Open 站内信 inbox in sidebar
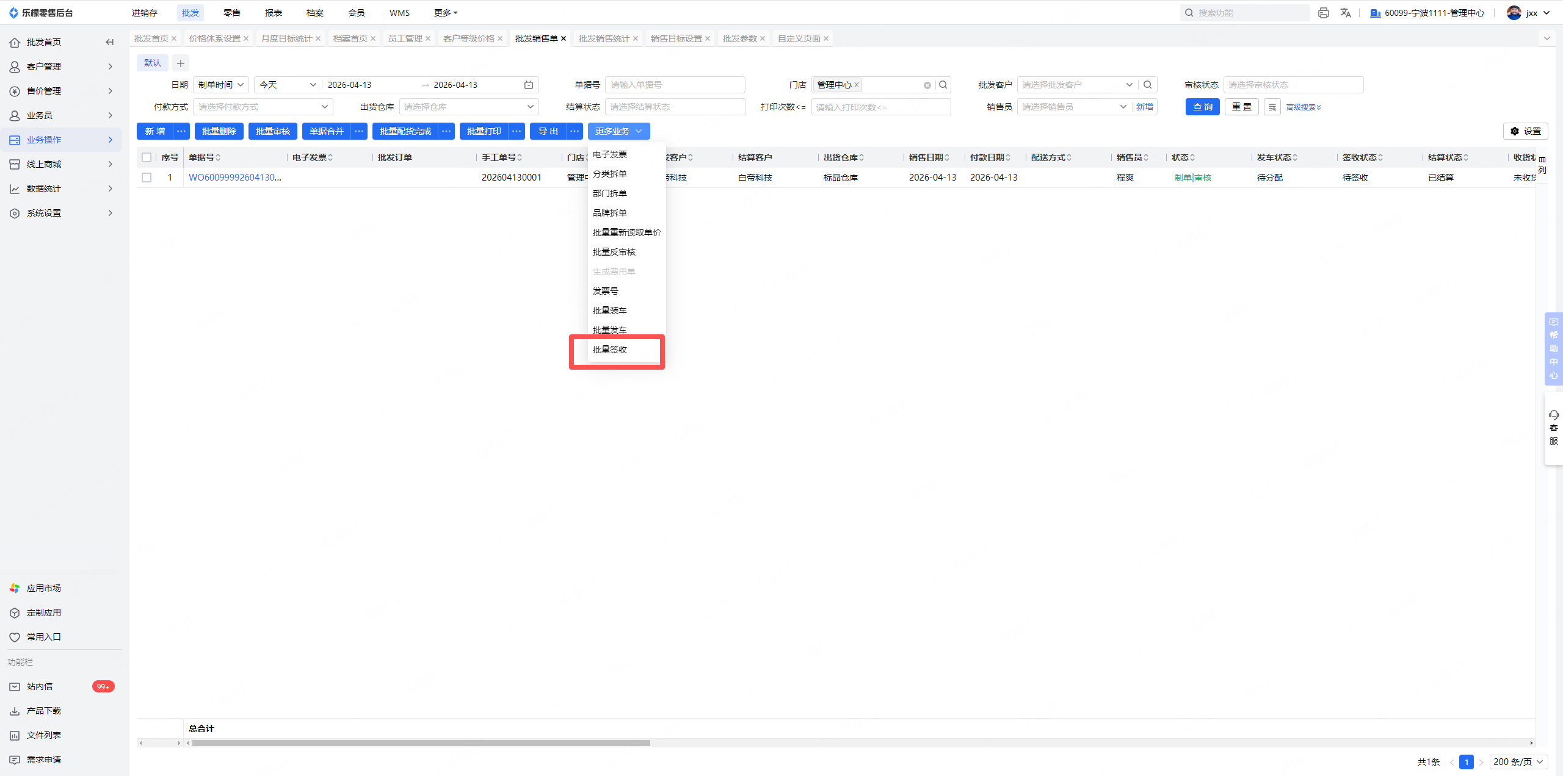The width and height of the screenshot is (1563, 776). coord(40,686)
